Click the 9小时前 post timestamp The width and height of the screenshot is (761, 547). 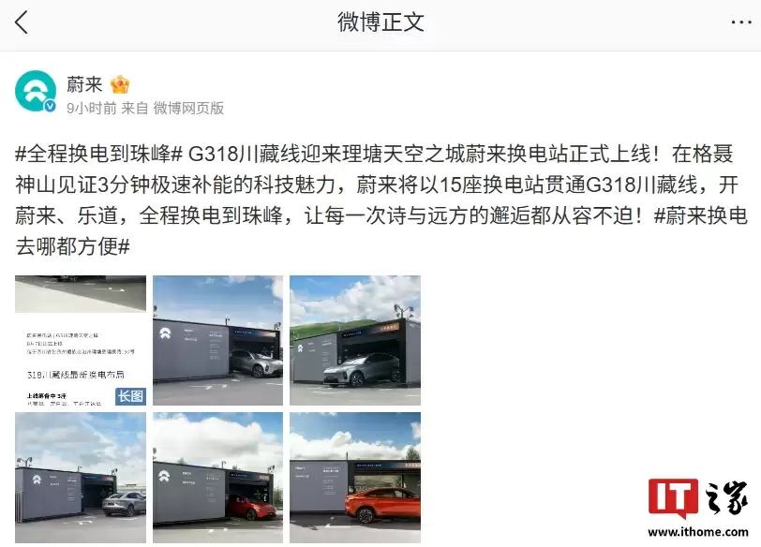91,108
